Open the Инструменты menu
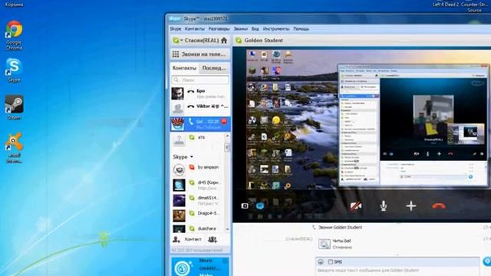491x276 pixels. tap(276, 29)
